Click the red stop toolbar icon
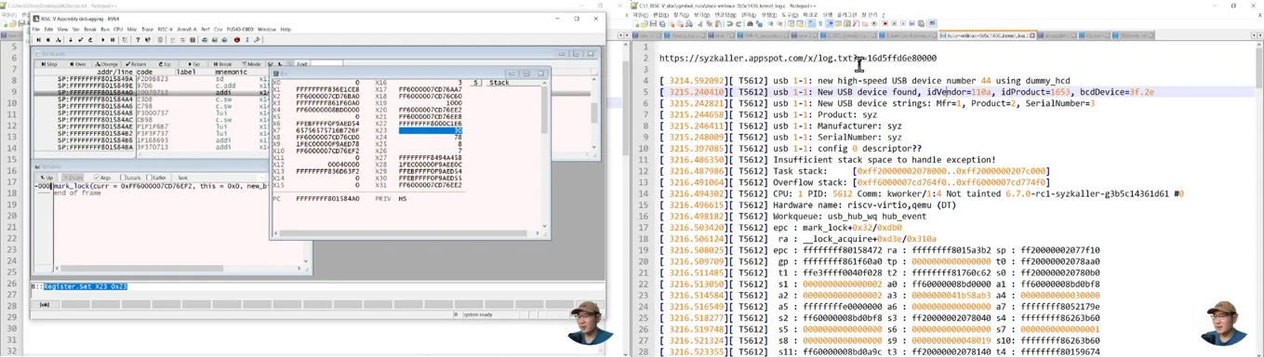Screen dimensions: 1264x357 point(236,40)
